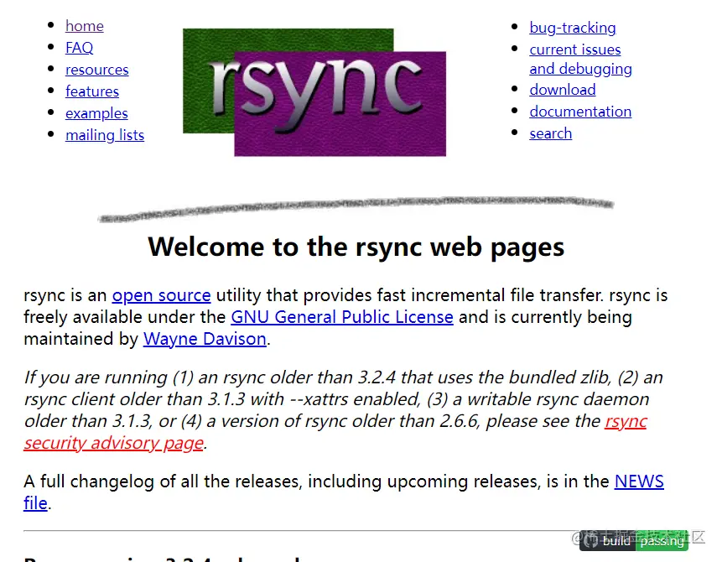Go to the download page
The width and height of the screenshot is (722, 562).
pos(562,90)
